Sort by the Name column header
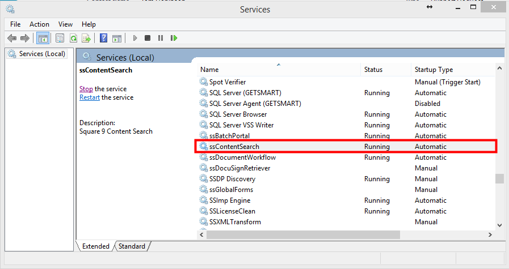 (209, 70)
